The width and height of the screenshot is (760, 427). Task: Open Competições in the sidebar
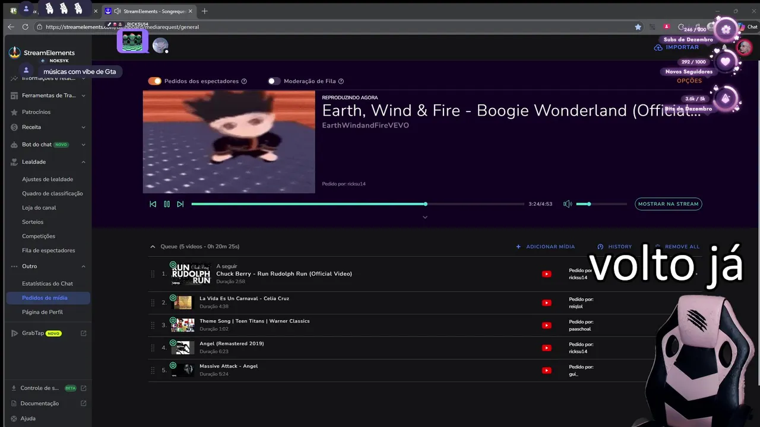(x=39, y=236)
